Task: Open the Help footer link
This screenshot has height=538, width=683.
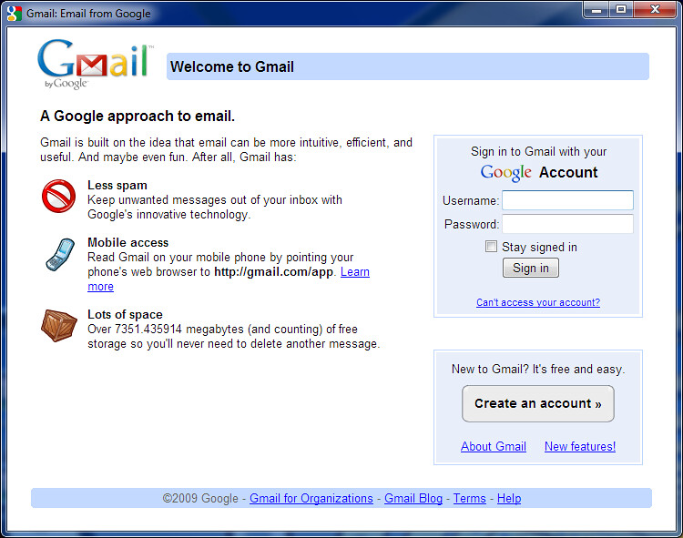Action: coord(509,498)
